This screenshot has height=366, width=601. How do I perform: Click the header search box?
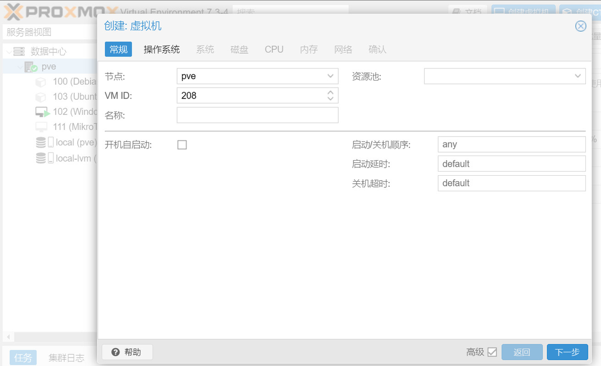[290, 12]
